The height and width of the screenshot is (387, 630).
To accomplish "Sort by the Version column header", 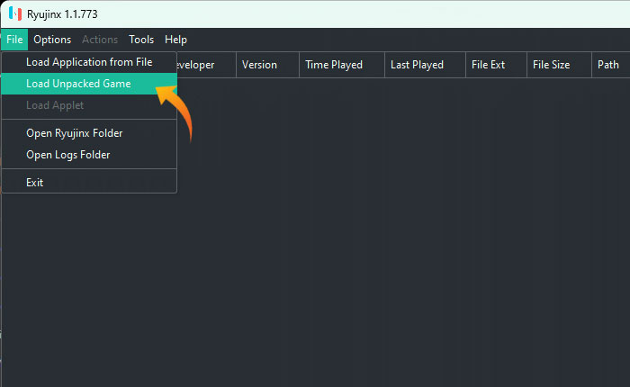I will [x=259, y=65].
